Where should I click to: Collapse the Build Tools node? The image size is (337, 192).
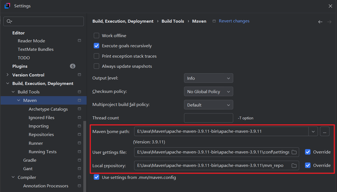[13, 92]
